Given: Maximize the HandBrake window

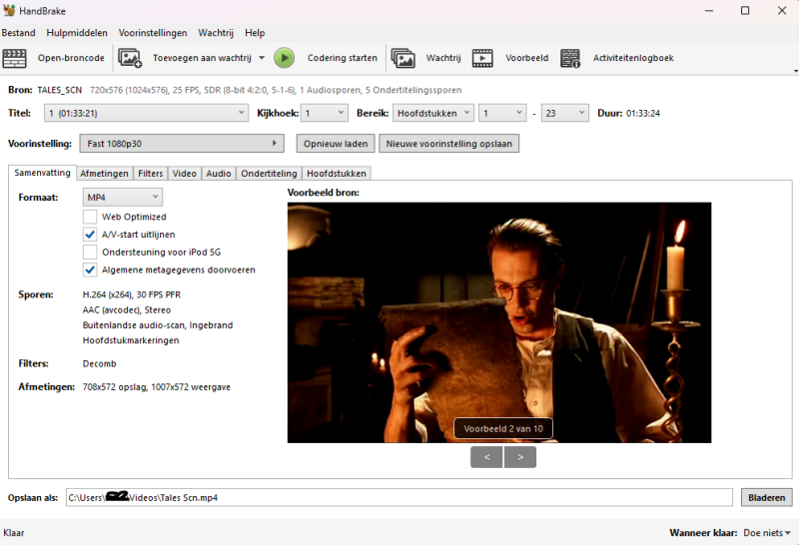Looking at the screenshot, I should 745,10.
